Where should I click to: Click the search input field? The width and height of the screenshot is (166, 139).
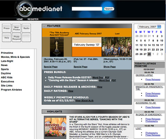click(x=87, y=9)
